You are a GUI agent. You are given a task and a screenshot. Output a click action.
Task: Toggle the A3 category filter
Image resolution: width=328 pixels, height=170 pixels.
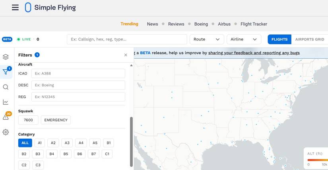67,143
